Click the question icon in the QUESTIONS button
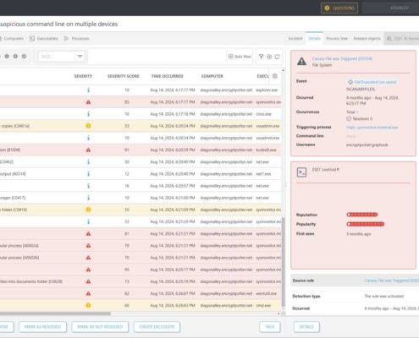 (x=327, y=8)
